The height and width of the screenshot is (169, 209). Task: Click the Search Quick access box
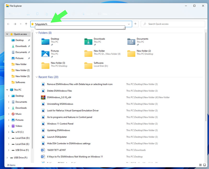pyautogui.click(x=173, y=24)
